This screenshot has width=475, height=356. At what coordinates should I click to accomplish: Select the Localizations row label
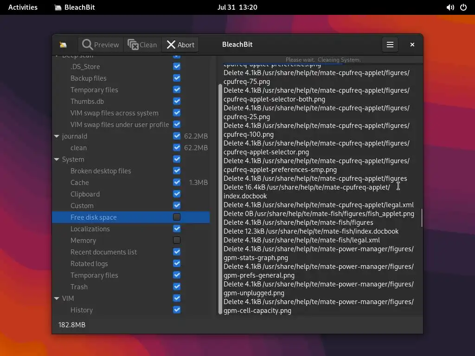(x=90, y=229)
